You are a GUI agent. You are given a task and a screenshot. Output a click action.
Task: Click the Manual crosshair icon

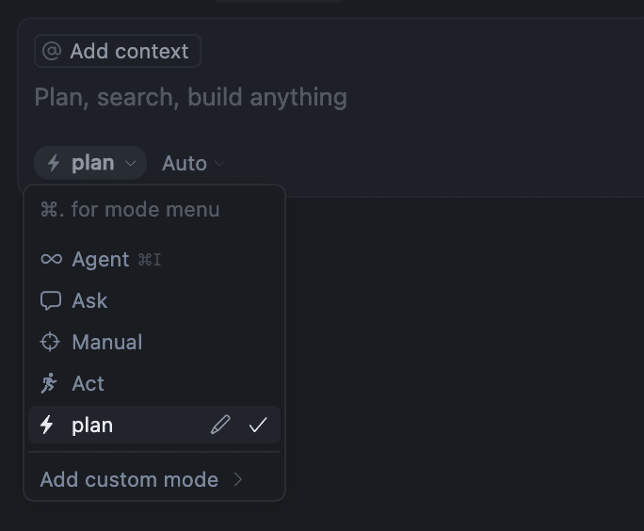click(50, 342)
